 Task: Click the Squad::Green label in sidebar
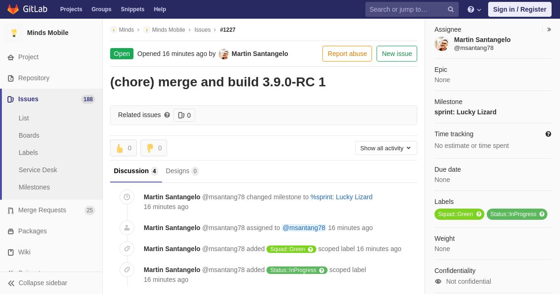(459, 214)
